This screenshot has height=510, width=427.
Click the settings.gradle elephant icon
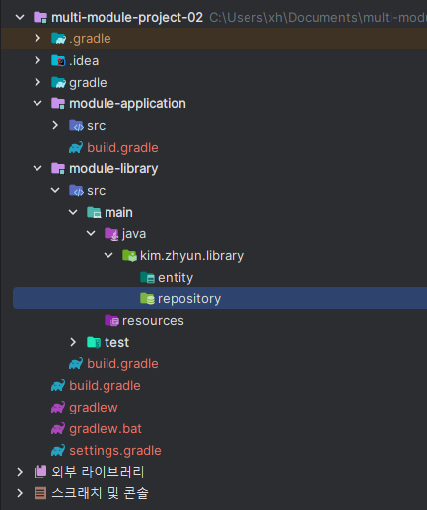coord(58,450)
